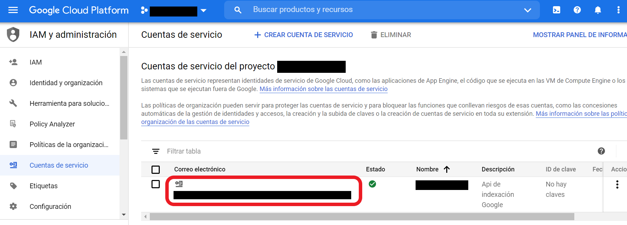This screenshot has height=225, width=627.
Task: Click the Policy Analyzer document icon
Action: click(13, 124)
